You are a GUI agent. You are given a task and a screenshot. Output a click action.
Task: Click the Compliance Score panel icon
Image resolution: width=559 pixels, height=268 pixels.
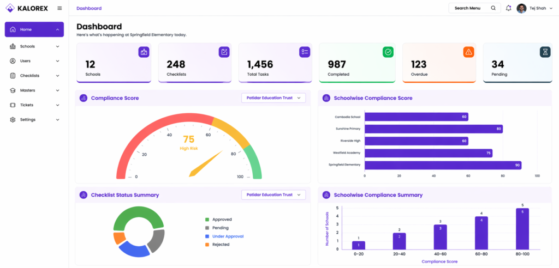(84, 98)
